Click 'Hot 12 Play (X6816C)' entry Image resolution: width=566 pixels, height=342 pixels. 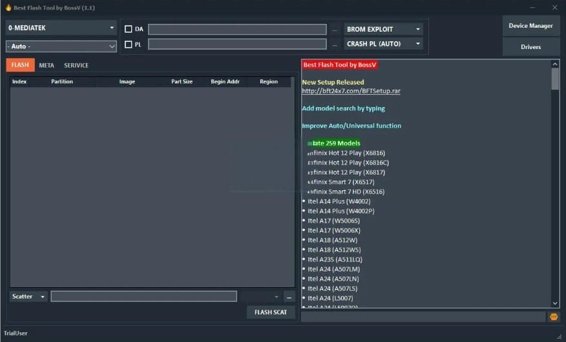click(348, 163)
